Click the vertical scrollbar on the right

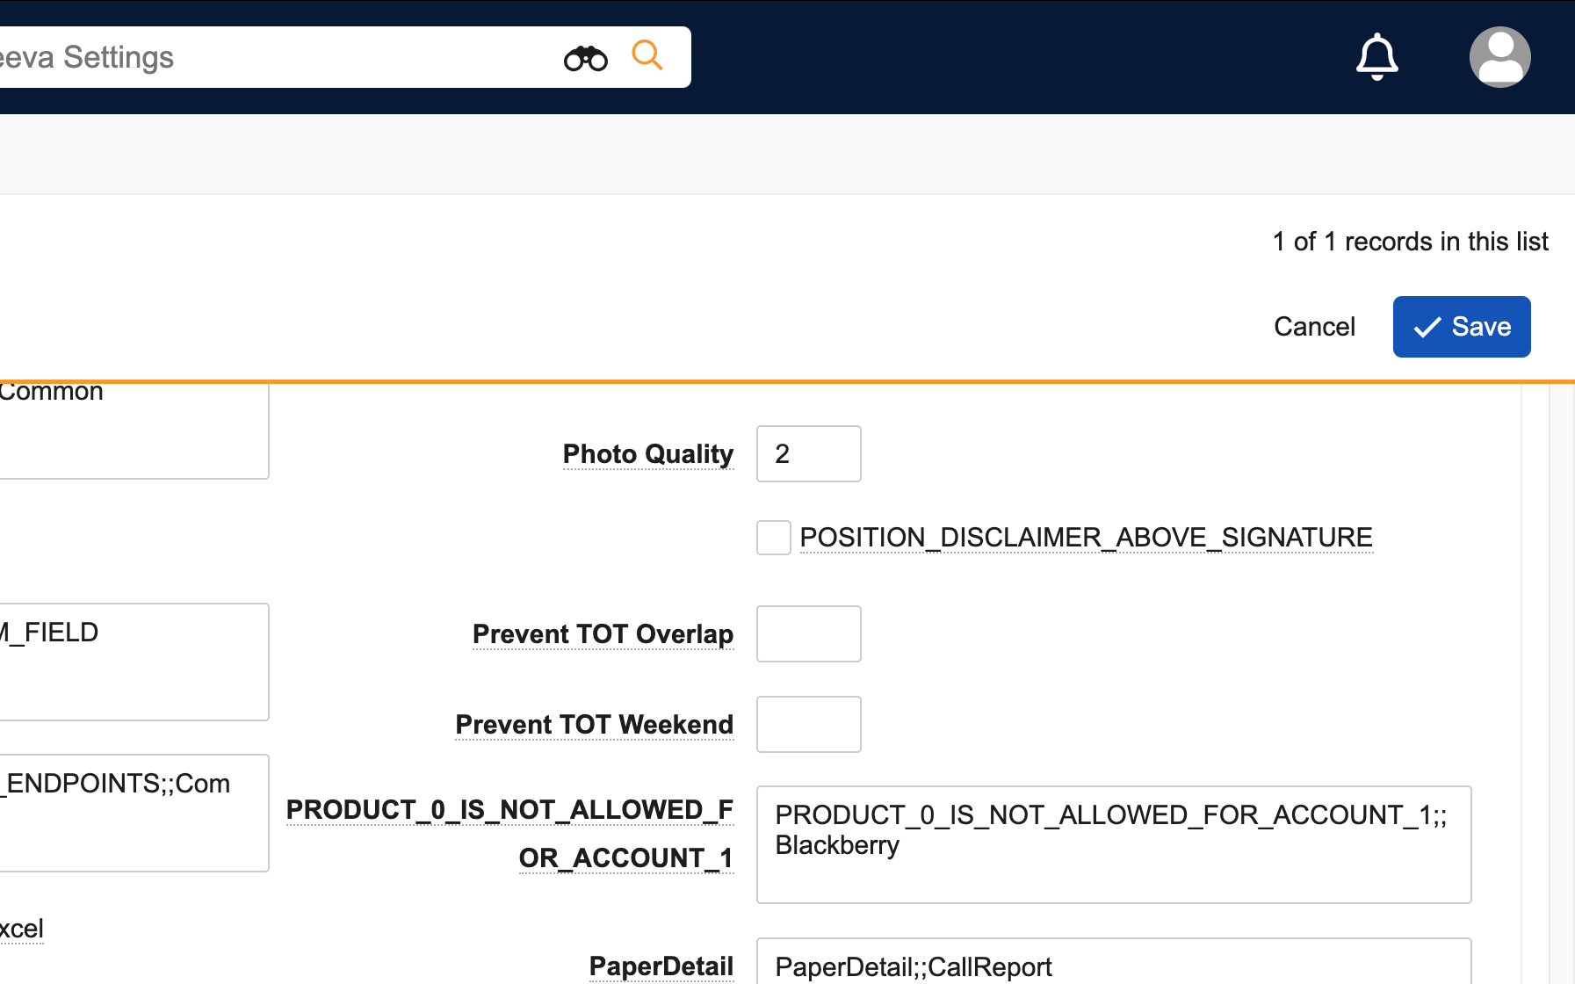pos(1561,685)
